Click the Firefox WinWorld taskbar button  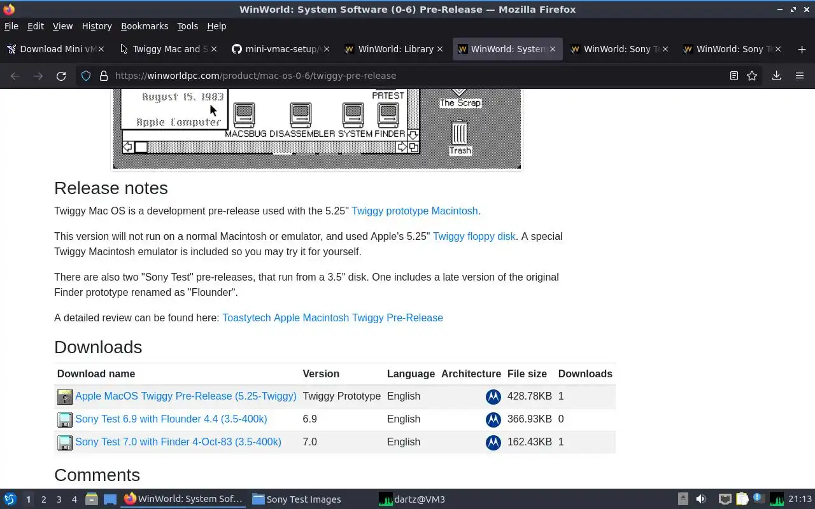[183, 499]
